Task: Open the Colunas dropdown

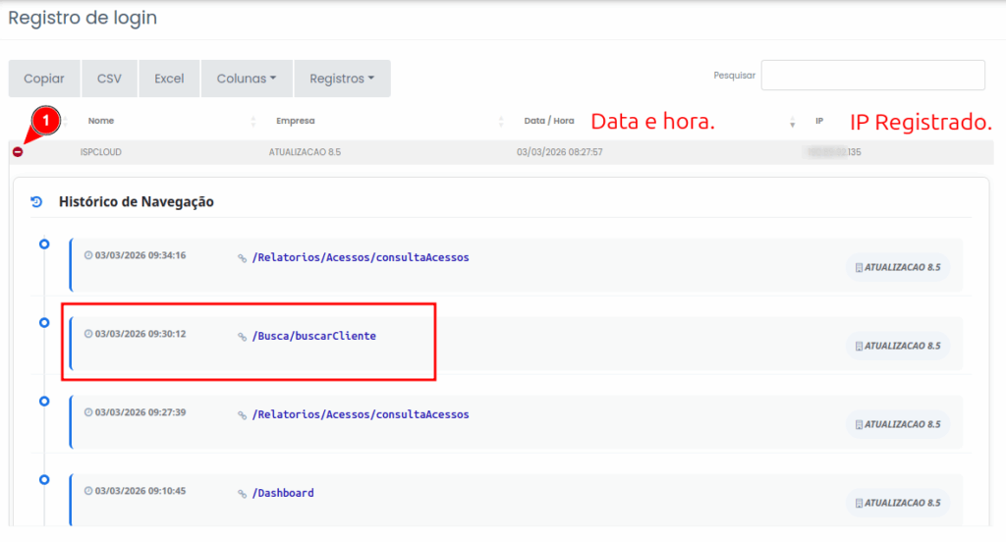Action: 247,79
